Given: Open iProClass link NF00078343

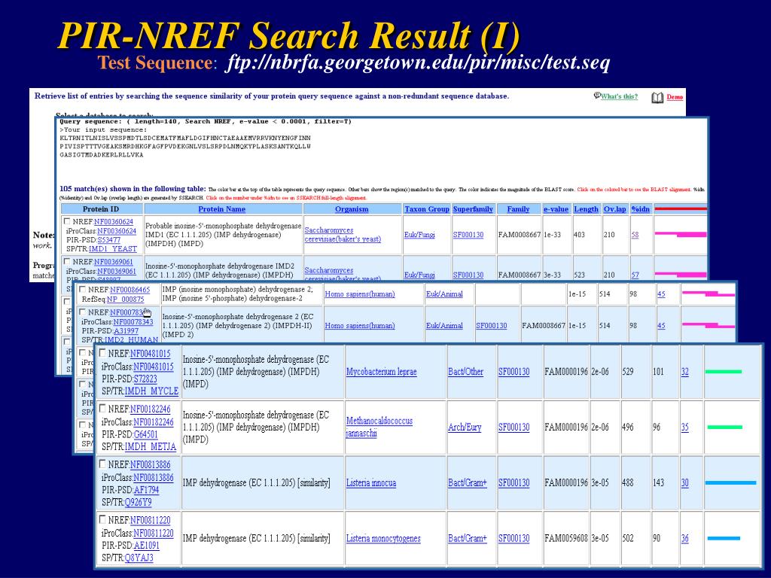Looking at the screenshot, I should [133, 322].
